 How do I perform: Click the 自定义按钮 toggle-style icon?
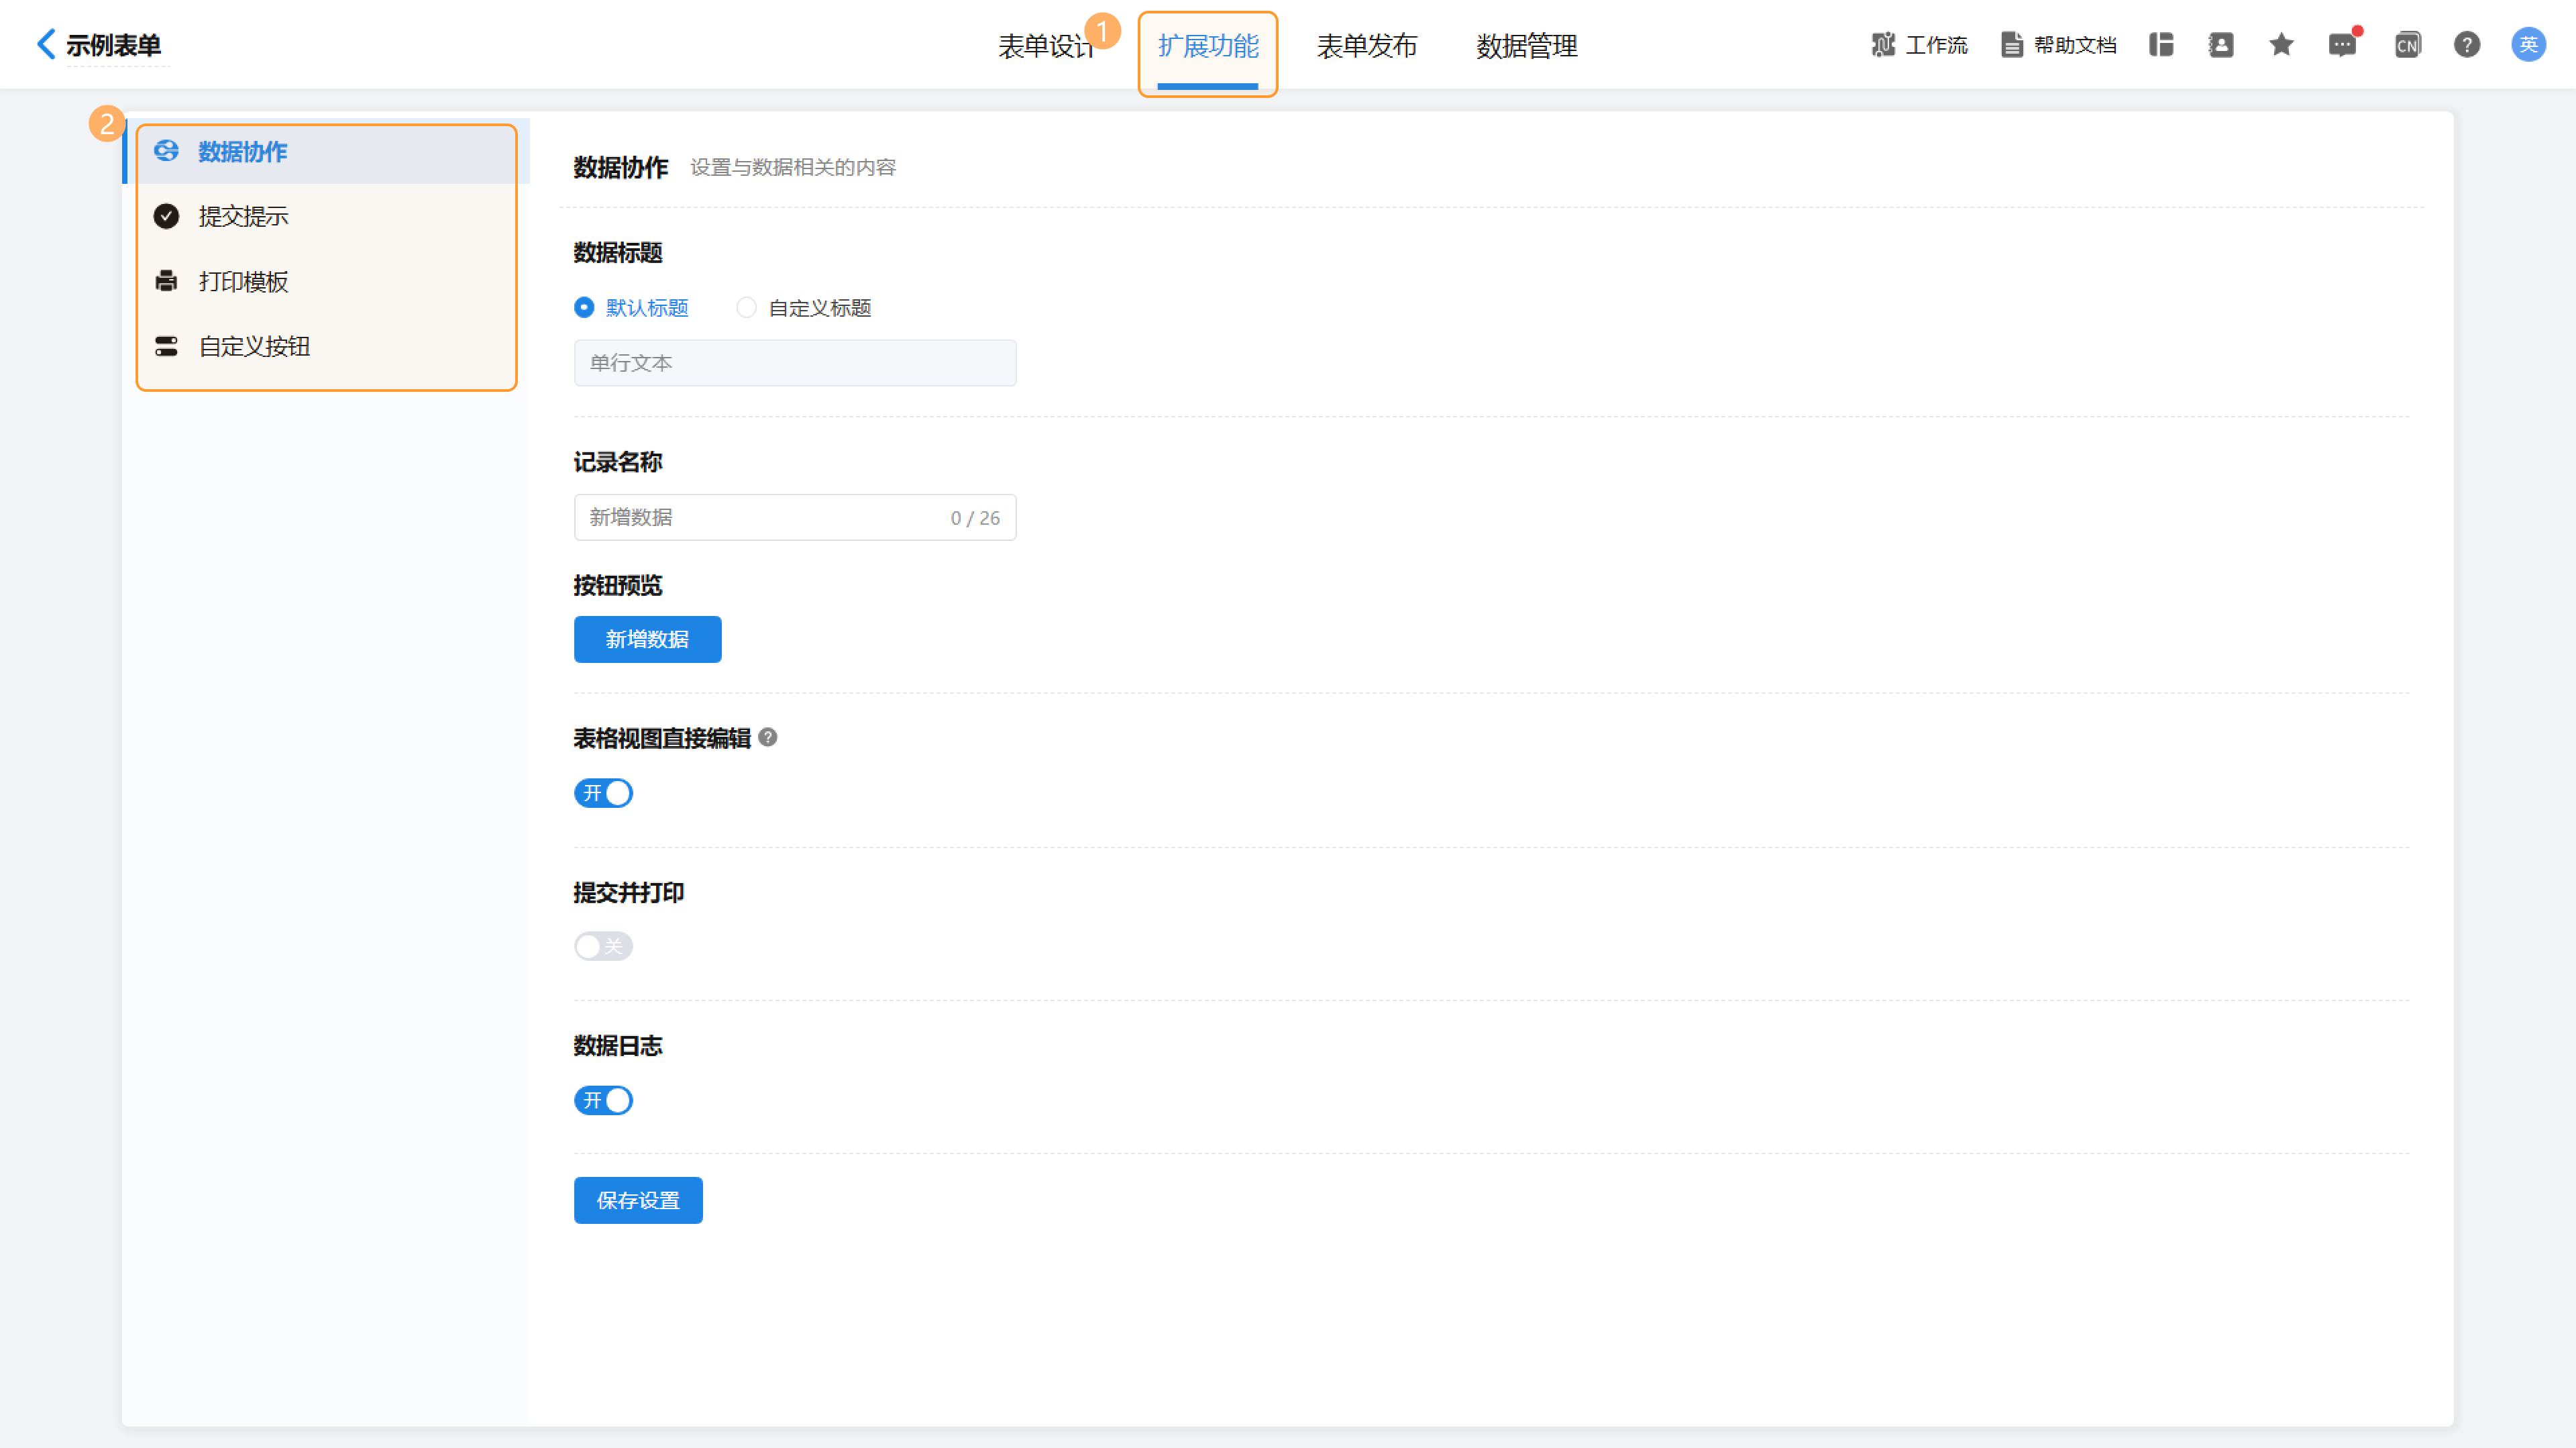pos(166,346)
